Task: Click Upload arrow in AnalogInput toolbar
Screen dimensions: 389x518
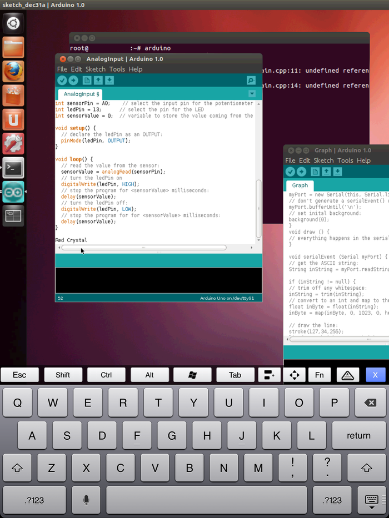Action: [x=73, y=81]
